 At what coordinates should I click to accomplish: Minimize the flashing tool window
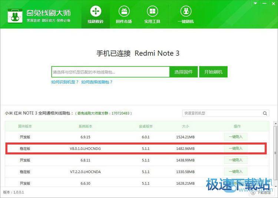click(x=264, y=3)
